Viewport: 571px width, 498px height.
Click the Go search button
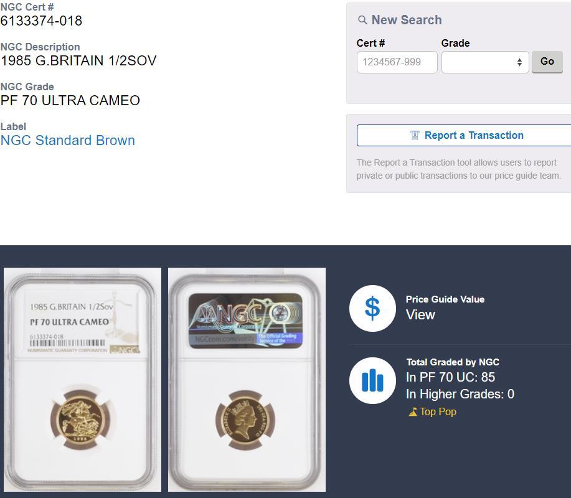click(547, 62)
